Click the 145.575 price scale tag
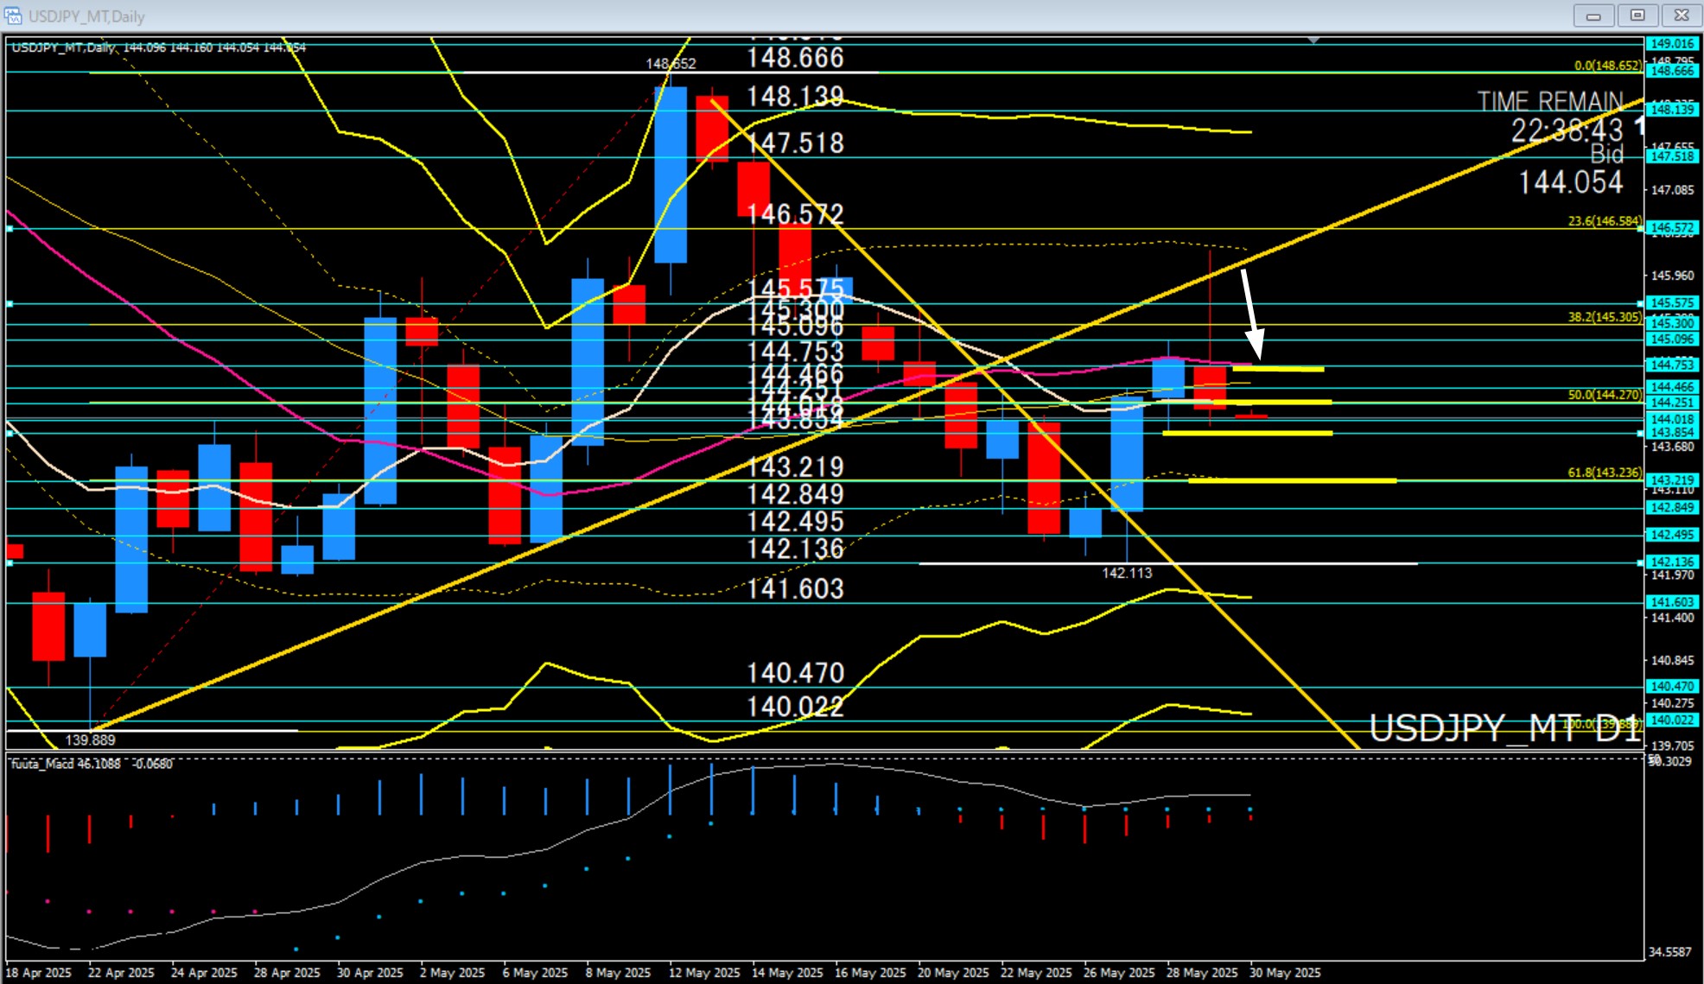 (x=1673, y=303)
